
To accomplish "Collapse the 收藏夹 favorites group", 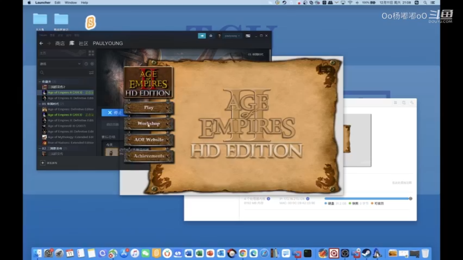I will pos(40,81).
